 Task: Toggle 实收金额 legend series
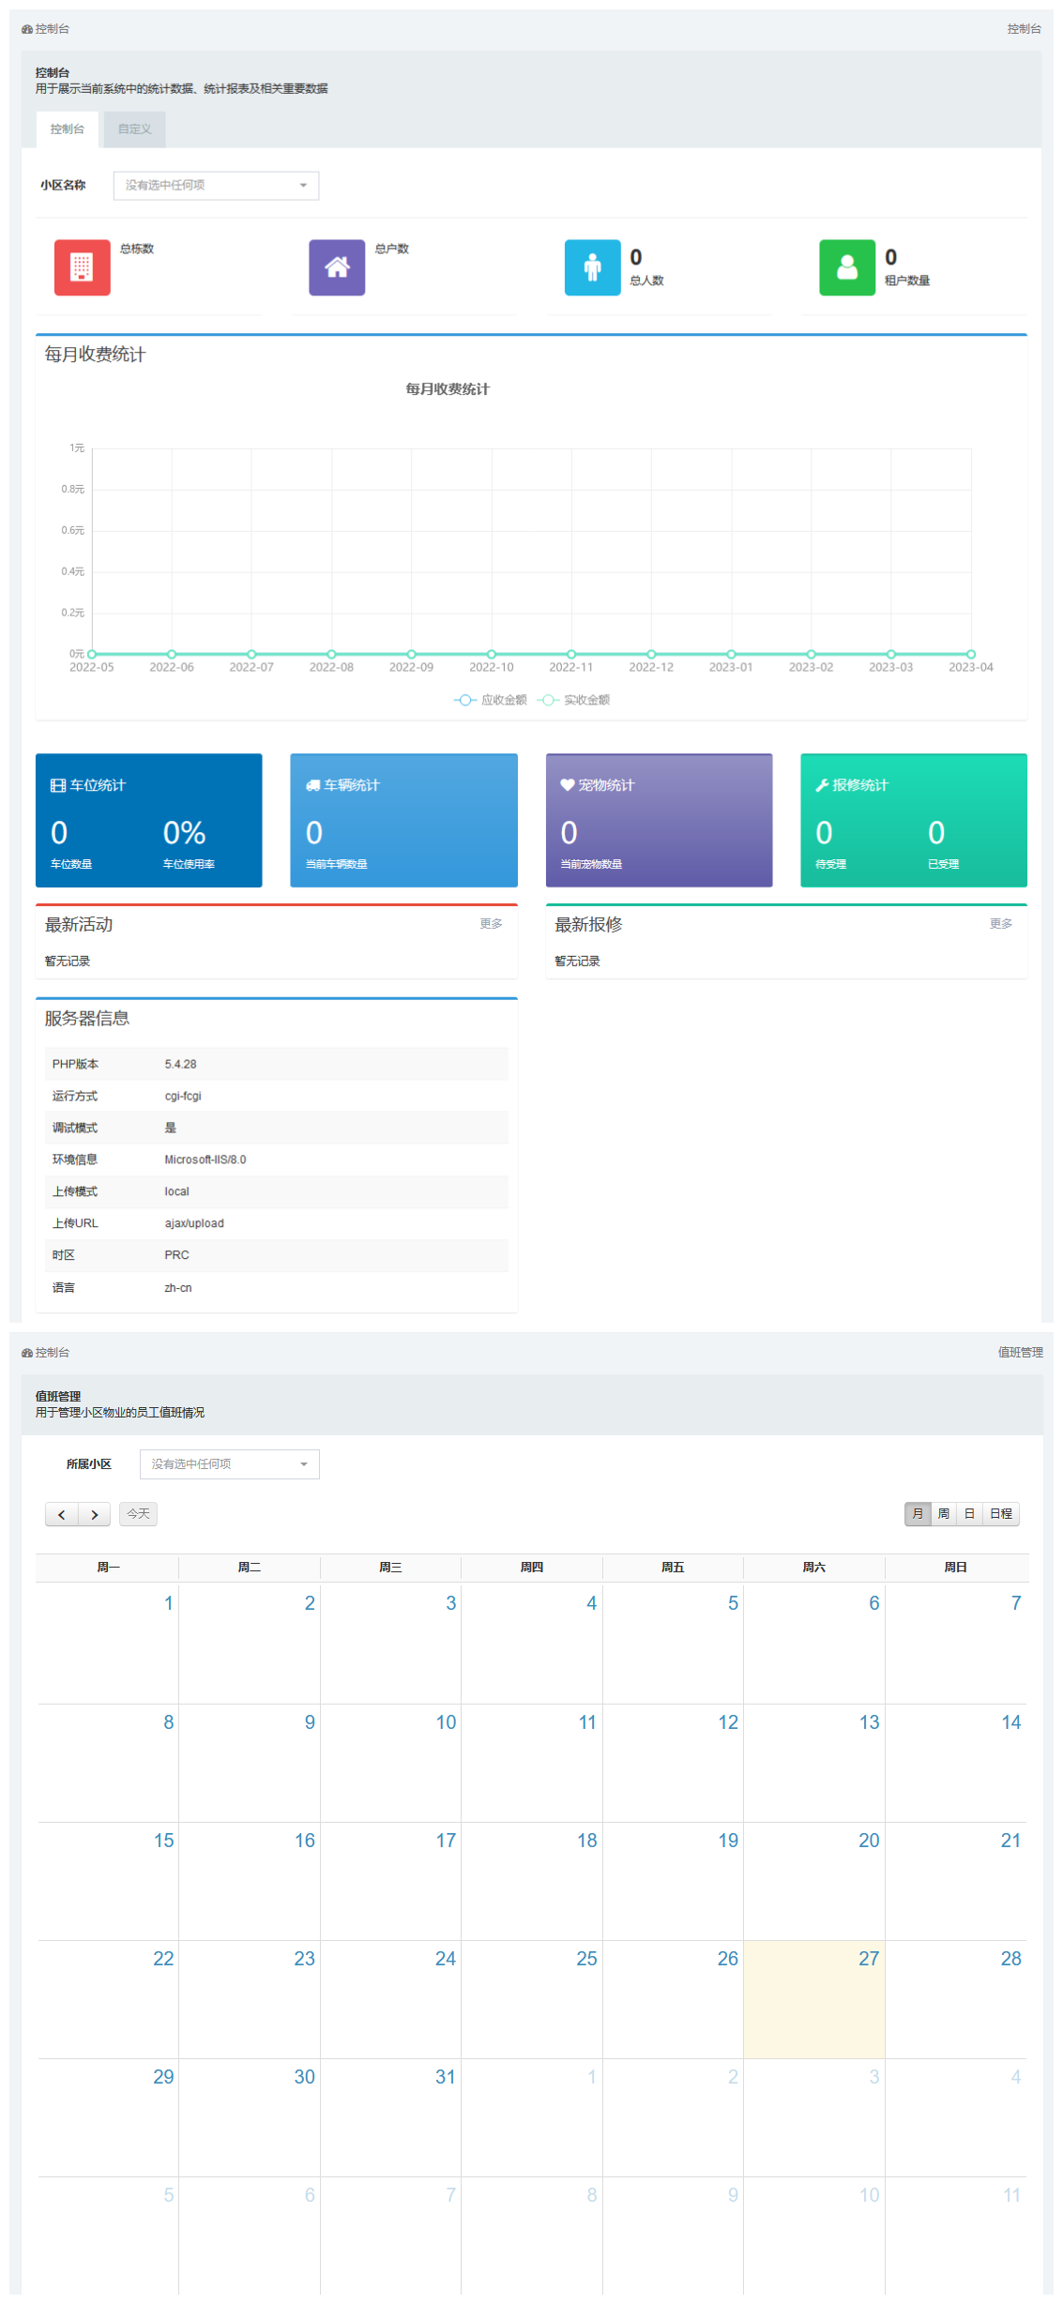[573, 700]
